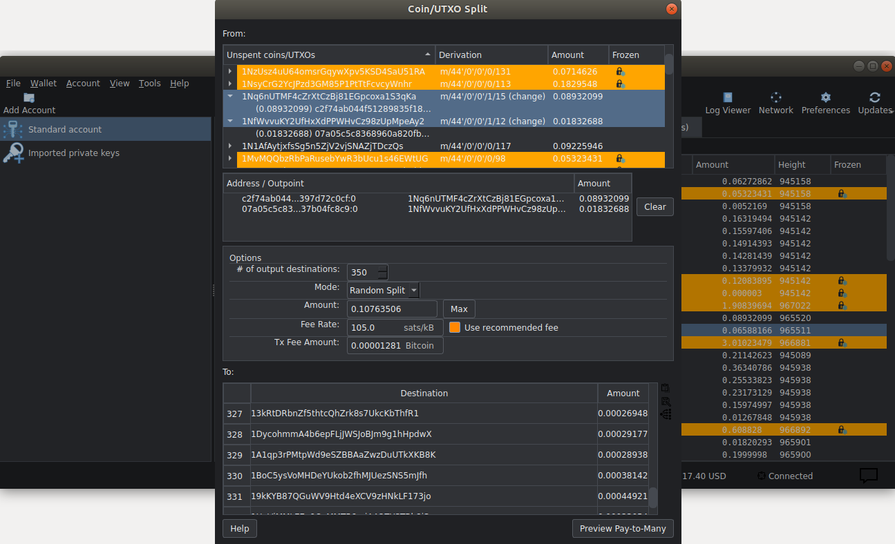This screenshot has height=544, width=895.
Task: Select the Standard account key icon
Action: (13, 129)
